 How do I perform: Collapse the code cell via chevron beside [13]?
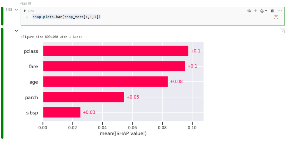click(16, 10)
